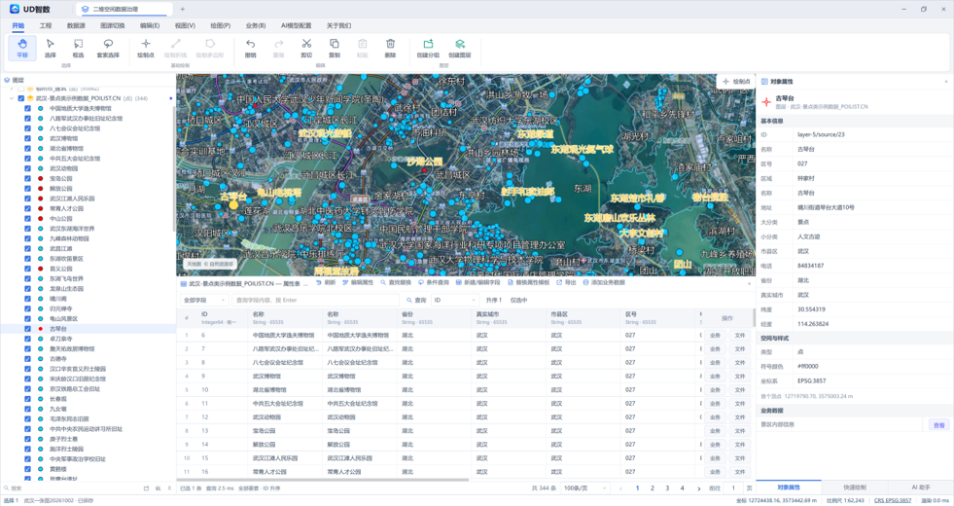
Task: Click the 查询 search button
Action: 417,300
